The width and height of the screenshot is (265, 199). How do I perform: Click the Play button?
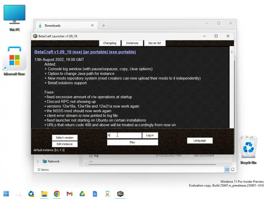click(x=132, y=142)
